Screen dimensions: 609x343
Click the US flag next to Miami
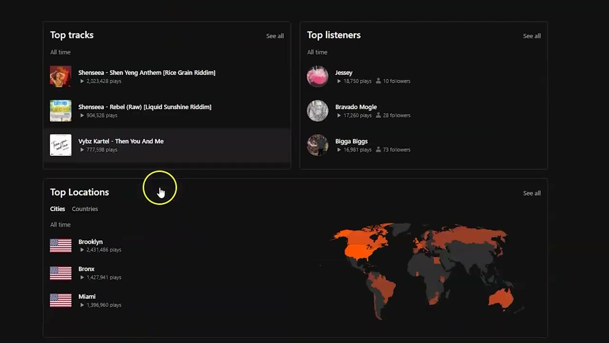[60, 301]
